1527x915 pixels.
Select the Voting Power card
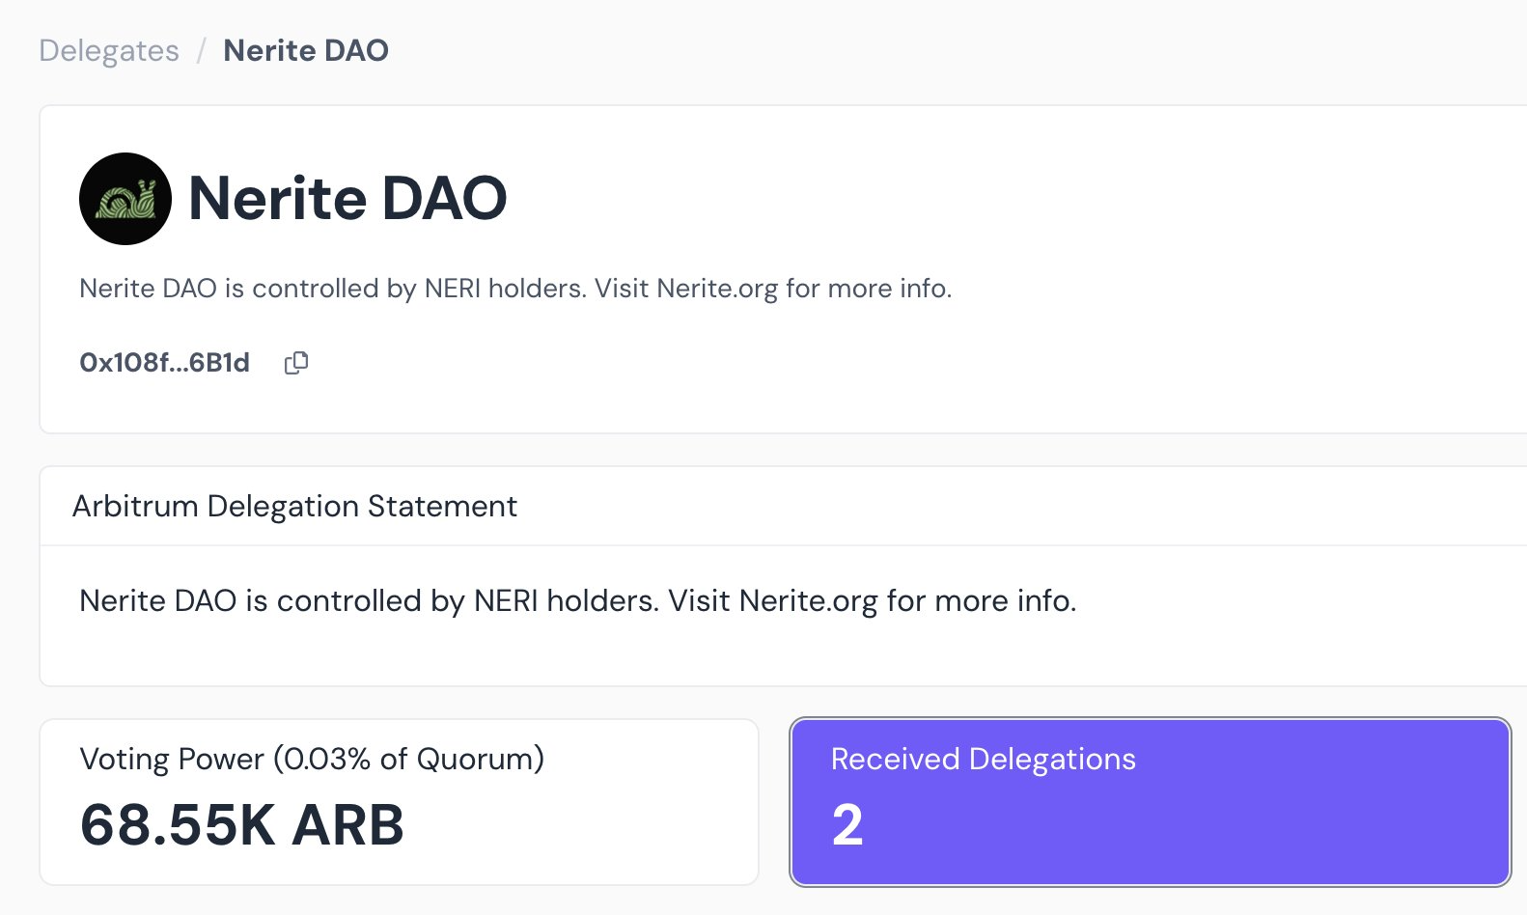click(x=399, y=802)
